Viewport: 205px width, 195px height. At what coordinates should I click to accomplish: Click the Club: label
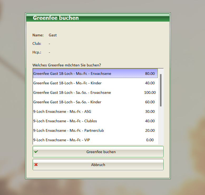click(37, 43)
